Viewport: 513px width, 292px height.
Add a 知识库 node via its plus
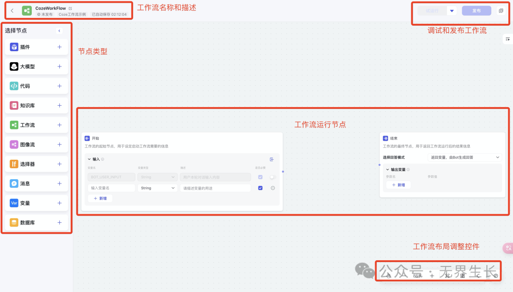pos(59,106)
